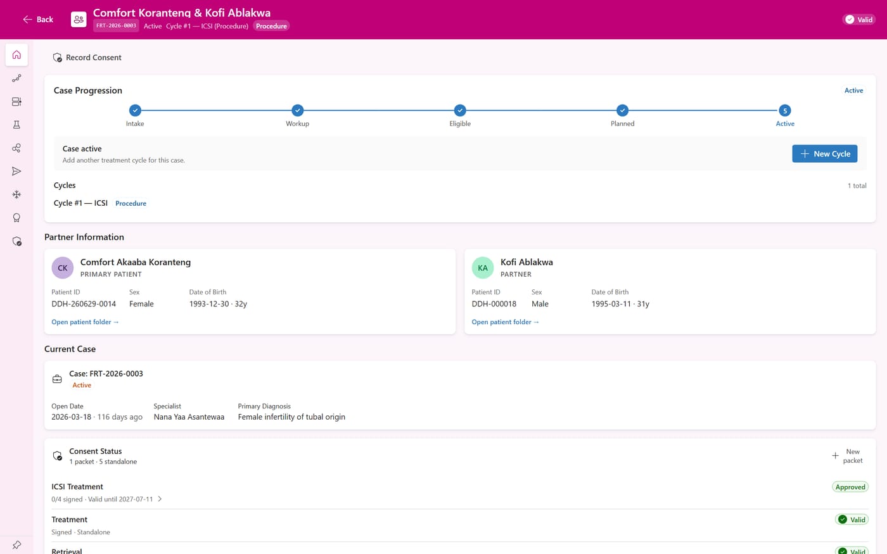Click the Workup step checkmark
Viewport: 887px width, 554px height.
click(x=298, y=110)
